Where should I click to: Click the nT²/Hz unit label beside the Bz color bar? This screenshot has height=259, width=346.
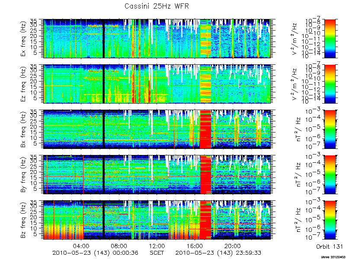[298, 220]
